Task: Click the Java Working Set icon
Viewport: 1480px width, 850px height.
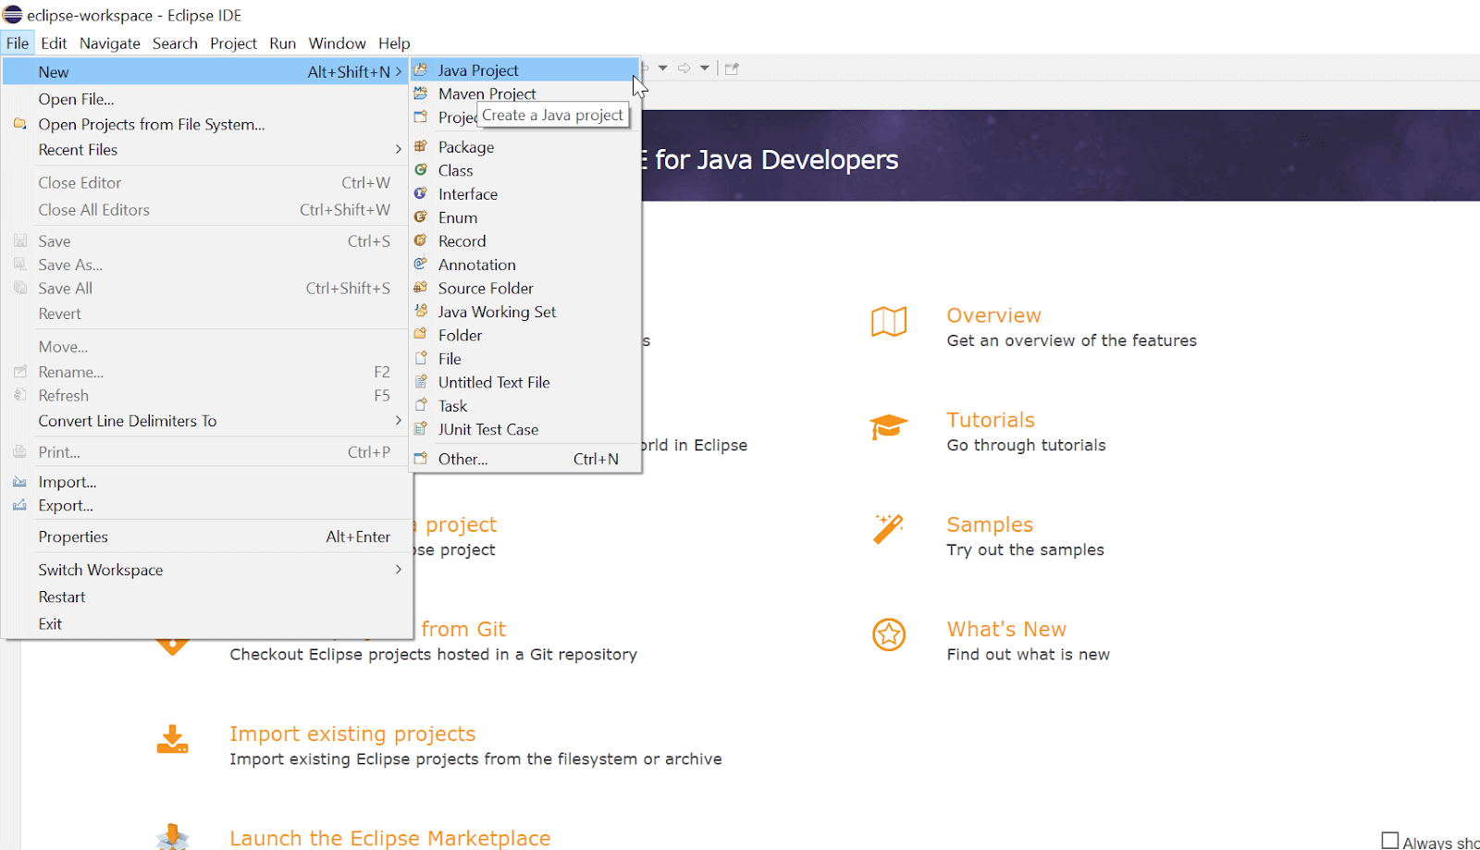Action: coord(421,311)
